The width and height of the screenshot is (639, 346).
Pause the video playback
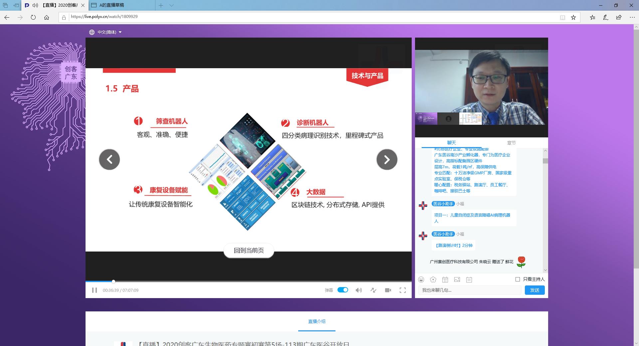(95, 290)
